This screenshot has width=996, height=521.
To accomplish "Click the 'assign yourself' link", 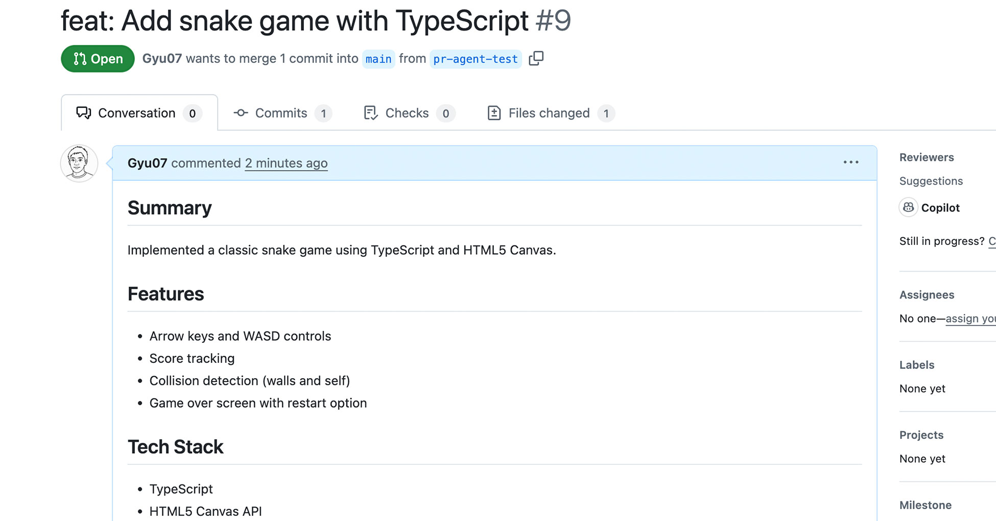I will coord(970,318).
